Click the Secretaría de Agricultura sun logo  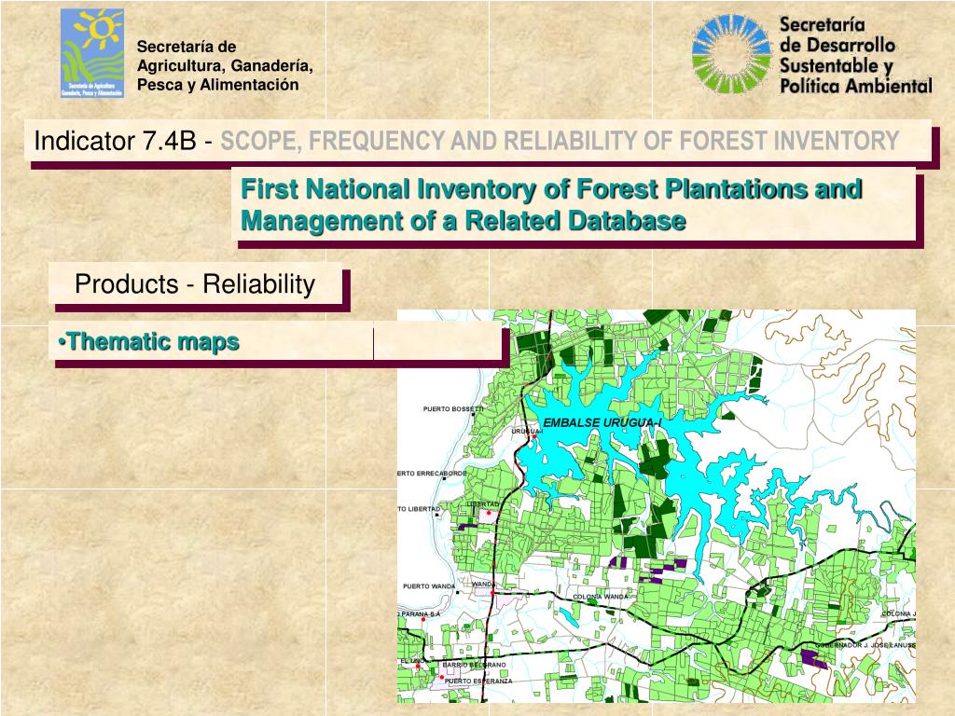pos(92,53)
